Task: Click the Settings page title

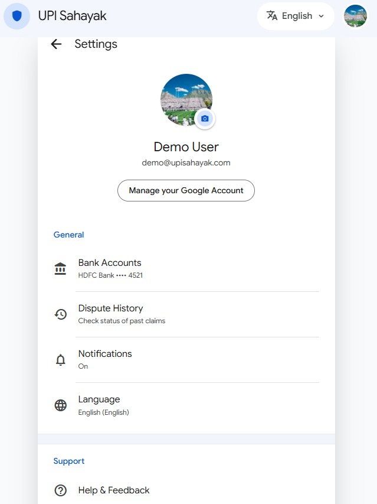Action: 96,44
